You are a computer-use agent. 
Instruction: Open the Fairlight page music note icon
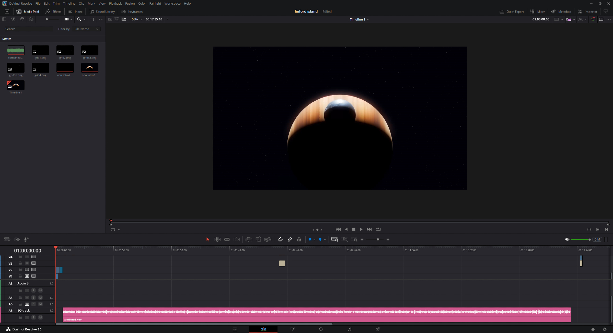click(350, 329)
